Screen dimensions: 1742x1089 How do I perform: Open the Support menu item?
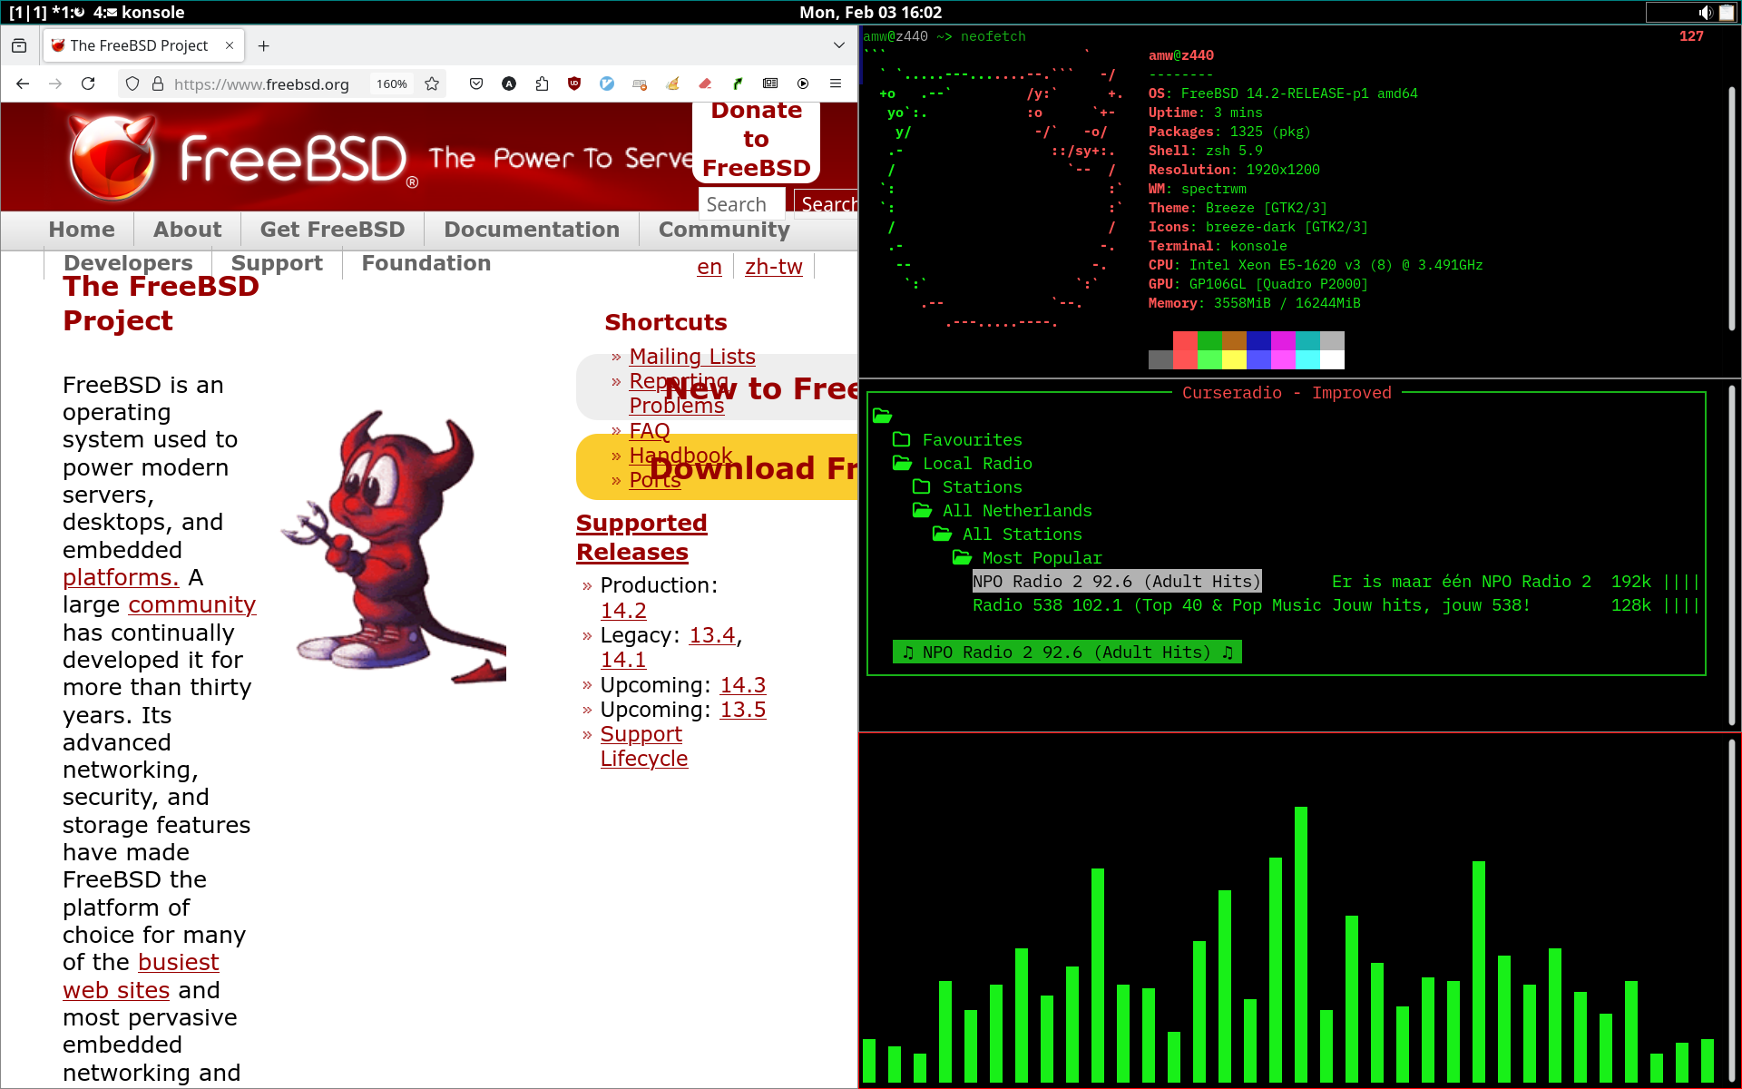pyautogui.click(x=277, y=263)
